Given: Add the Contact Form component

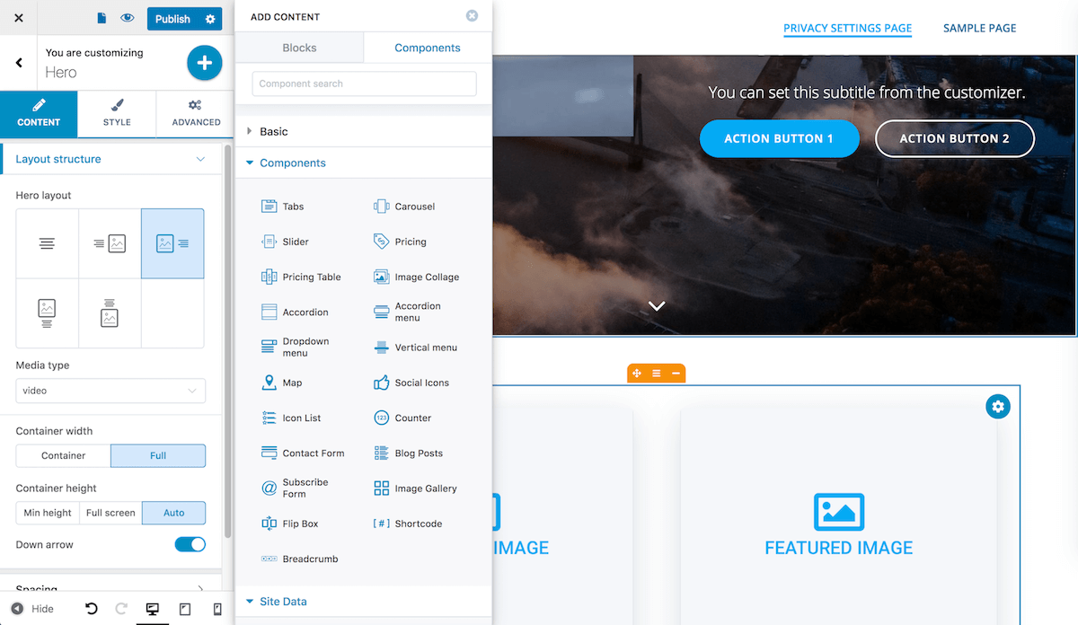Looking at the screenshot, I should (303, 453).
